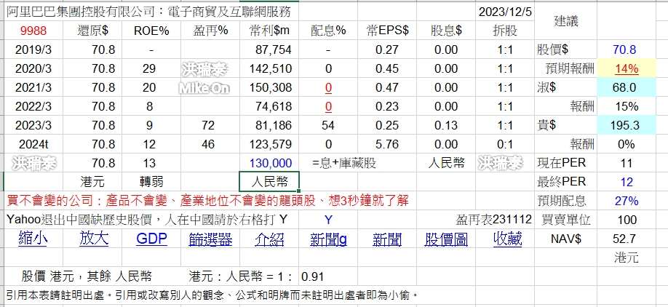Select the cyan 貴$ value 195.3
Screen dimensions: 668x307
pos(627,125)
